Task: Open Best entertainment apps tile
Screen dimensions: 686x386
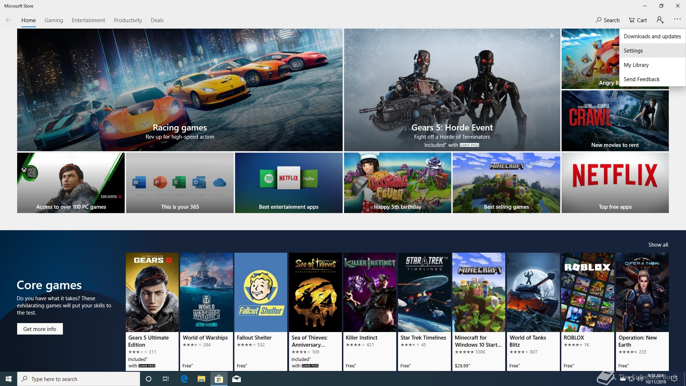Action: [289, 183]
